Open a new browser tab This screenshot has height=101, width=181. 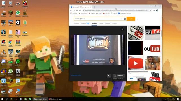pyautogui.click(x=94, y=7)
